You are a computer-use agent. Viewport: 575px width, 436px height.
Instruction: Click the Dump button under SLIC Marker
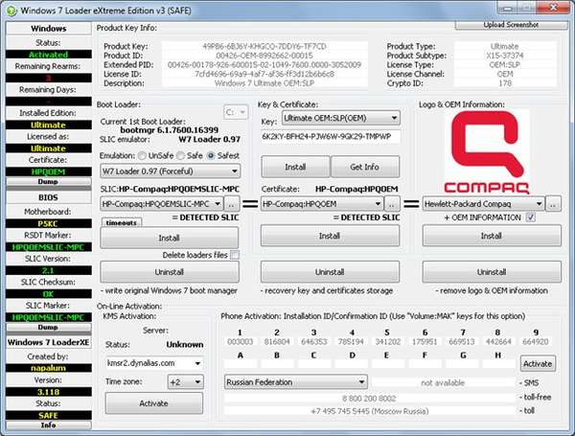(x=49, y=327)
